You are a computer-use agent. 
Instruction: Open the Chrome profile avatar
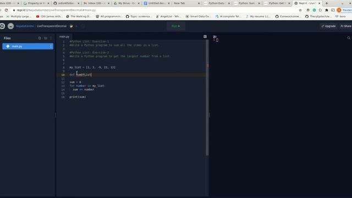click(x=339, y=10)
